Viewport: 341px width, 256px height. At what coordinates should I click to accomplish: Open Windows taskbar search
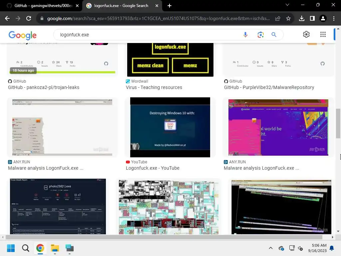pos(25,248)
